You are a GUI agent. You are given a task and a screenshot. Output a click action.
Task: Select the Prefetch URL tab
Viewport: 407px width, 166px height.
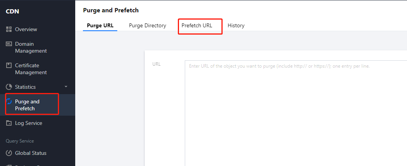[197, 25]
